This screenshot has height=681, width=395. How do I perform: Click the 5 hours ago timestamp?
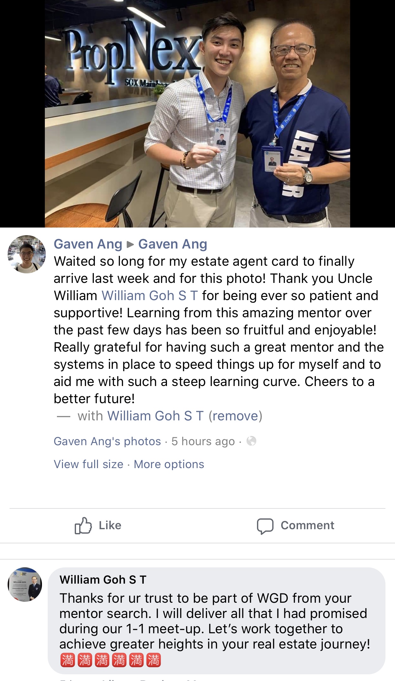click(x=203, y=441)
